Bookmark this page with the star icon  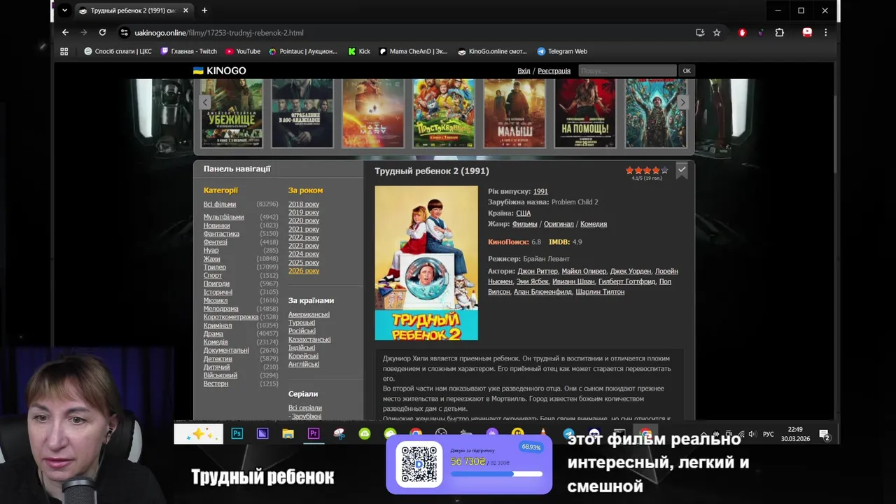717,32
